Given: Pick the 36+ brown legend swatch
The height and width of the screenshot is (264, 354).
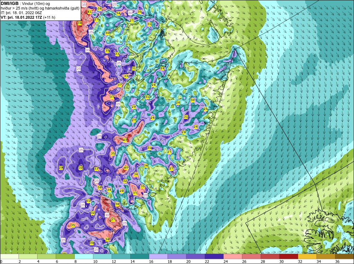Looking at the screenshot, I should (344, 257).
